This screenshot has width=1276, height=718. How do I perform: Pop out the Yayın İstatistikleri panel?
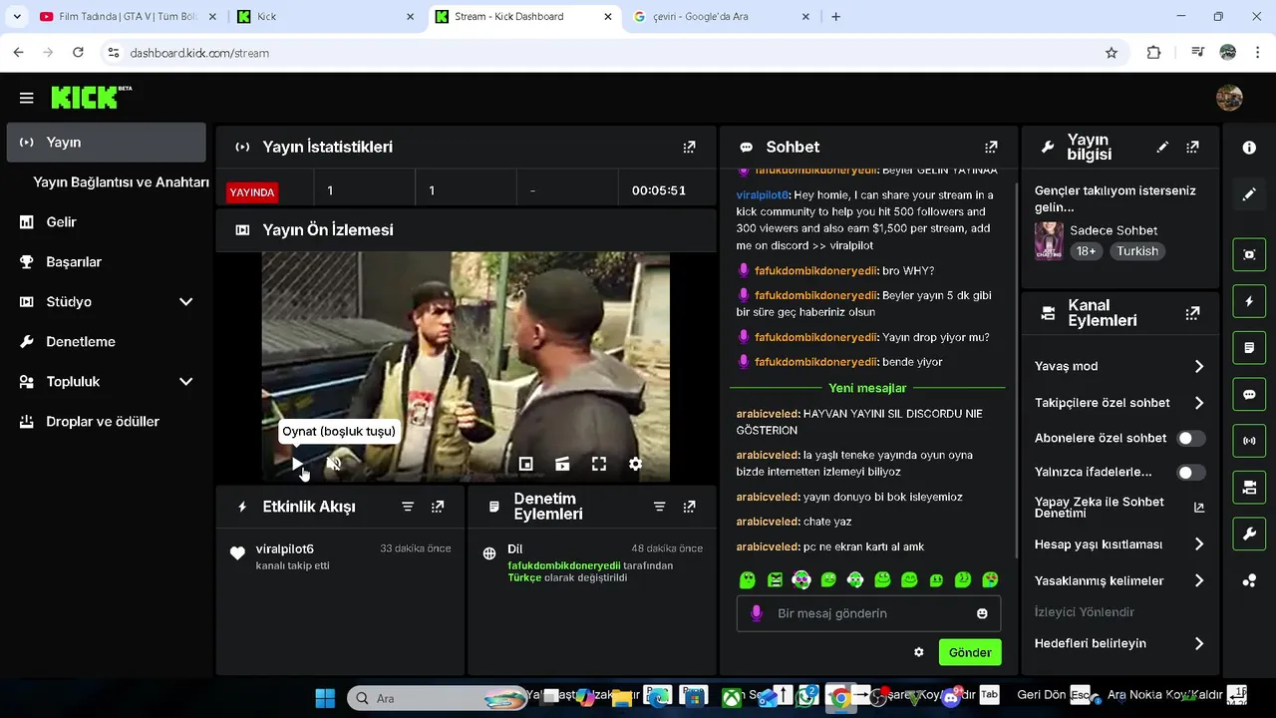[689, 147]
